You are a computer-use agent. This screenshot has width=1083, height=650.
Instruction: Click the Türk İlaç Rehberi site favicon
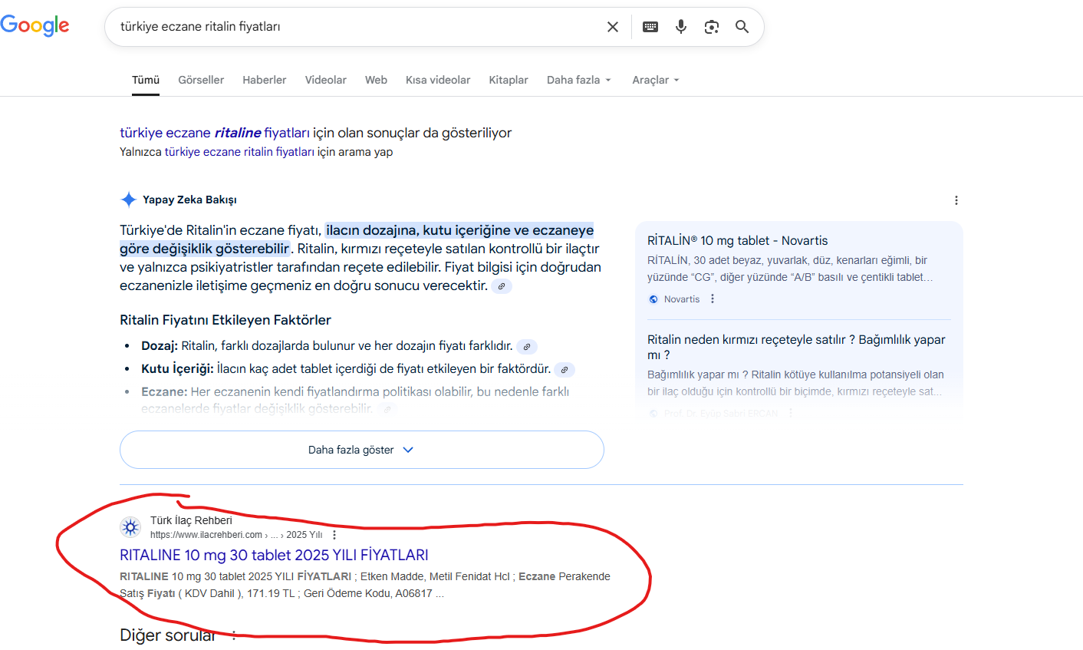[130, 527]
